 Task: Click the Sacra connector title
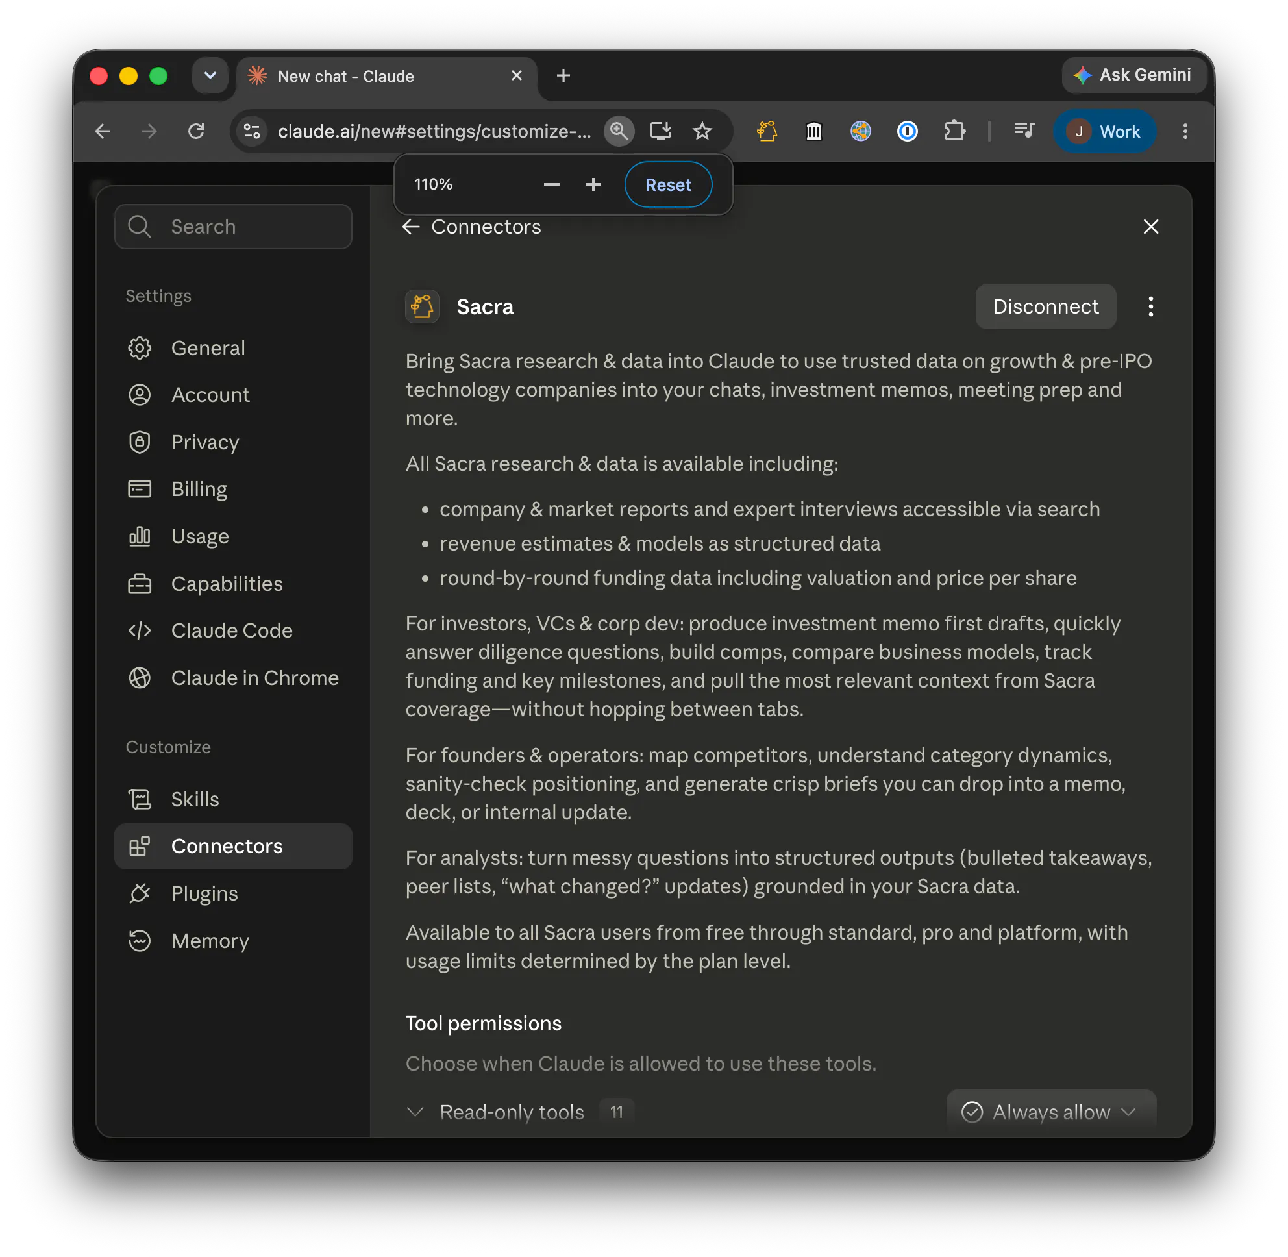coord(484,306)
